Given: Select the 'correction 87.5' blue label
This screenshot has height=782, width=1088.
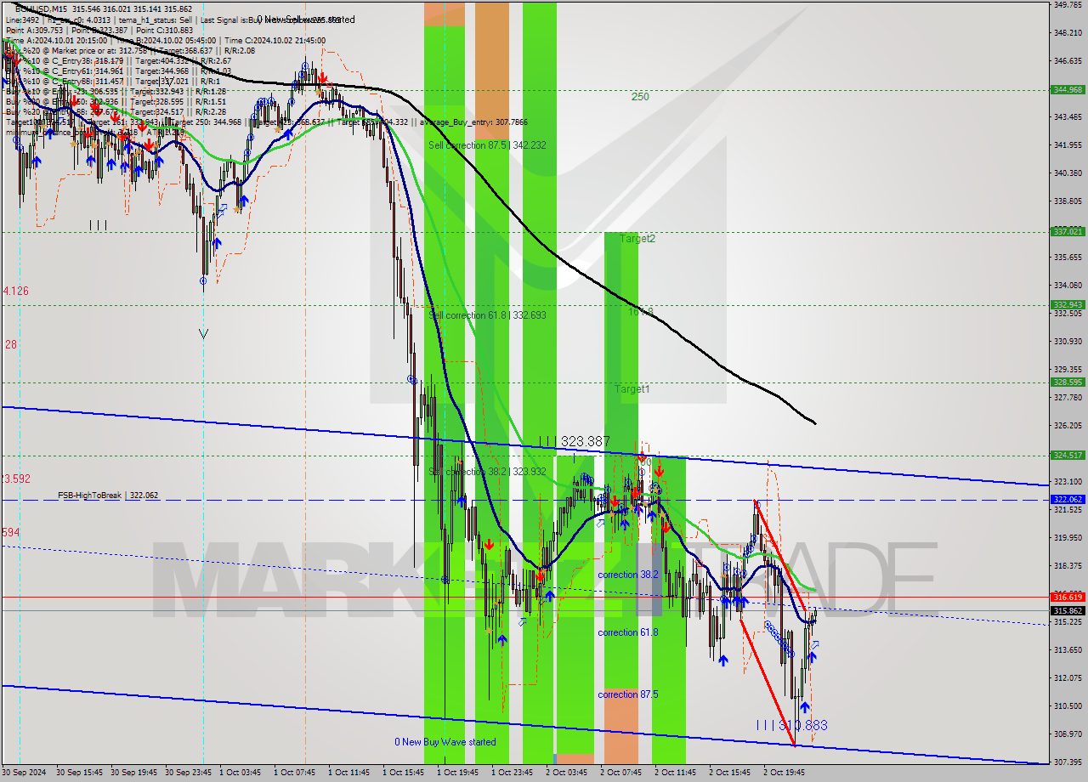Looking at the screenshot, I should click(x=628, y=694).
